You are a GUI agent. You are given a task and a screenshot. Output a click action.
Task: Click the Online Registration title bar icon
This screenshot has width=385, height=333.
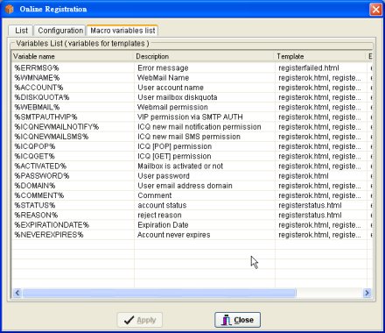pos(10,9)
